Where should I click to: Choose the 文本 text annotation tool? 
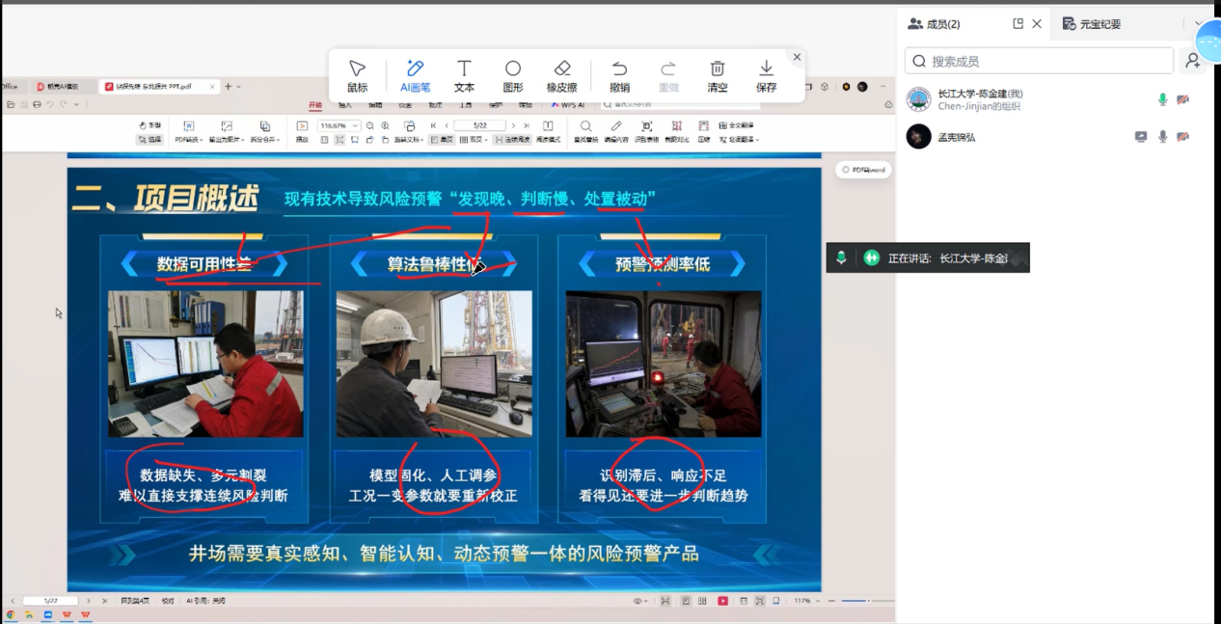464,75
